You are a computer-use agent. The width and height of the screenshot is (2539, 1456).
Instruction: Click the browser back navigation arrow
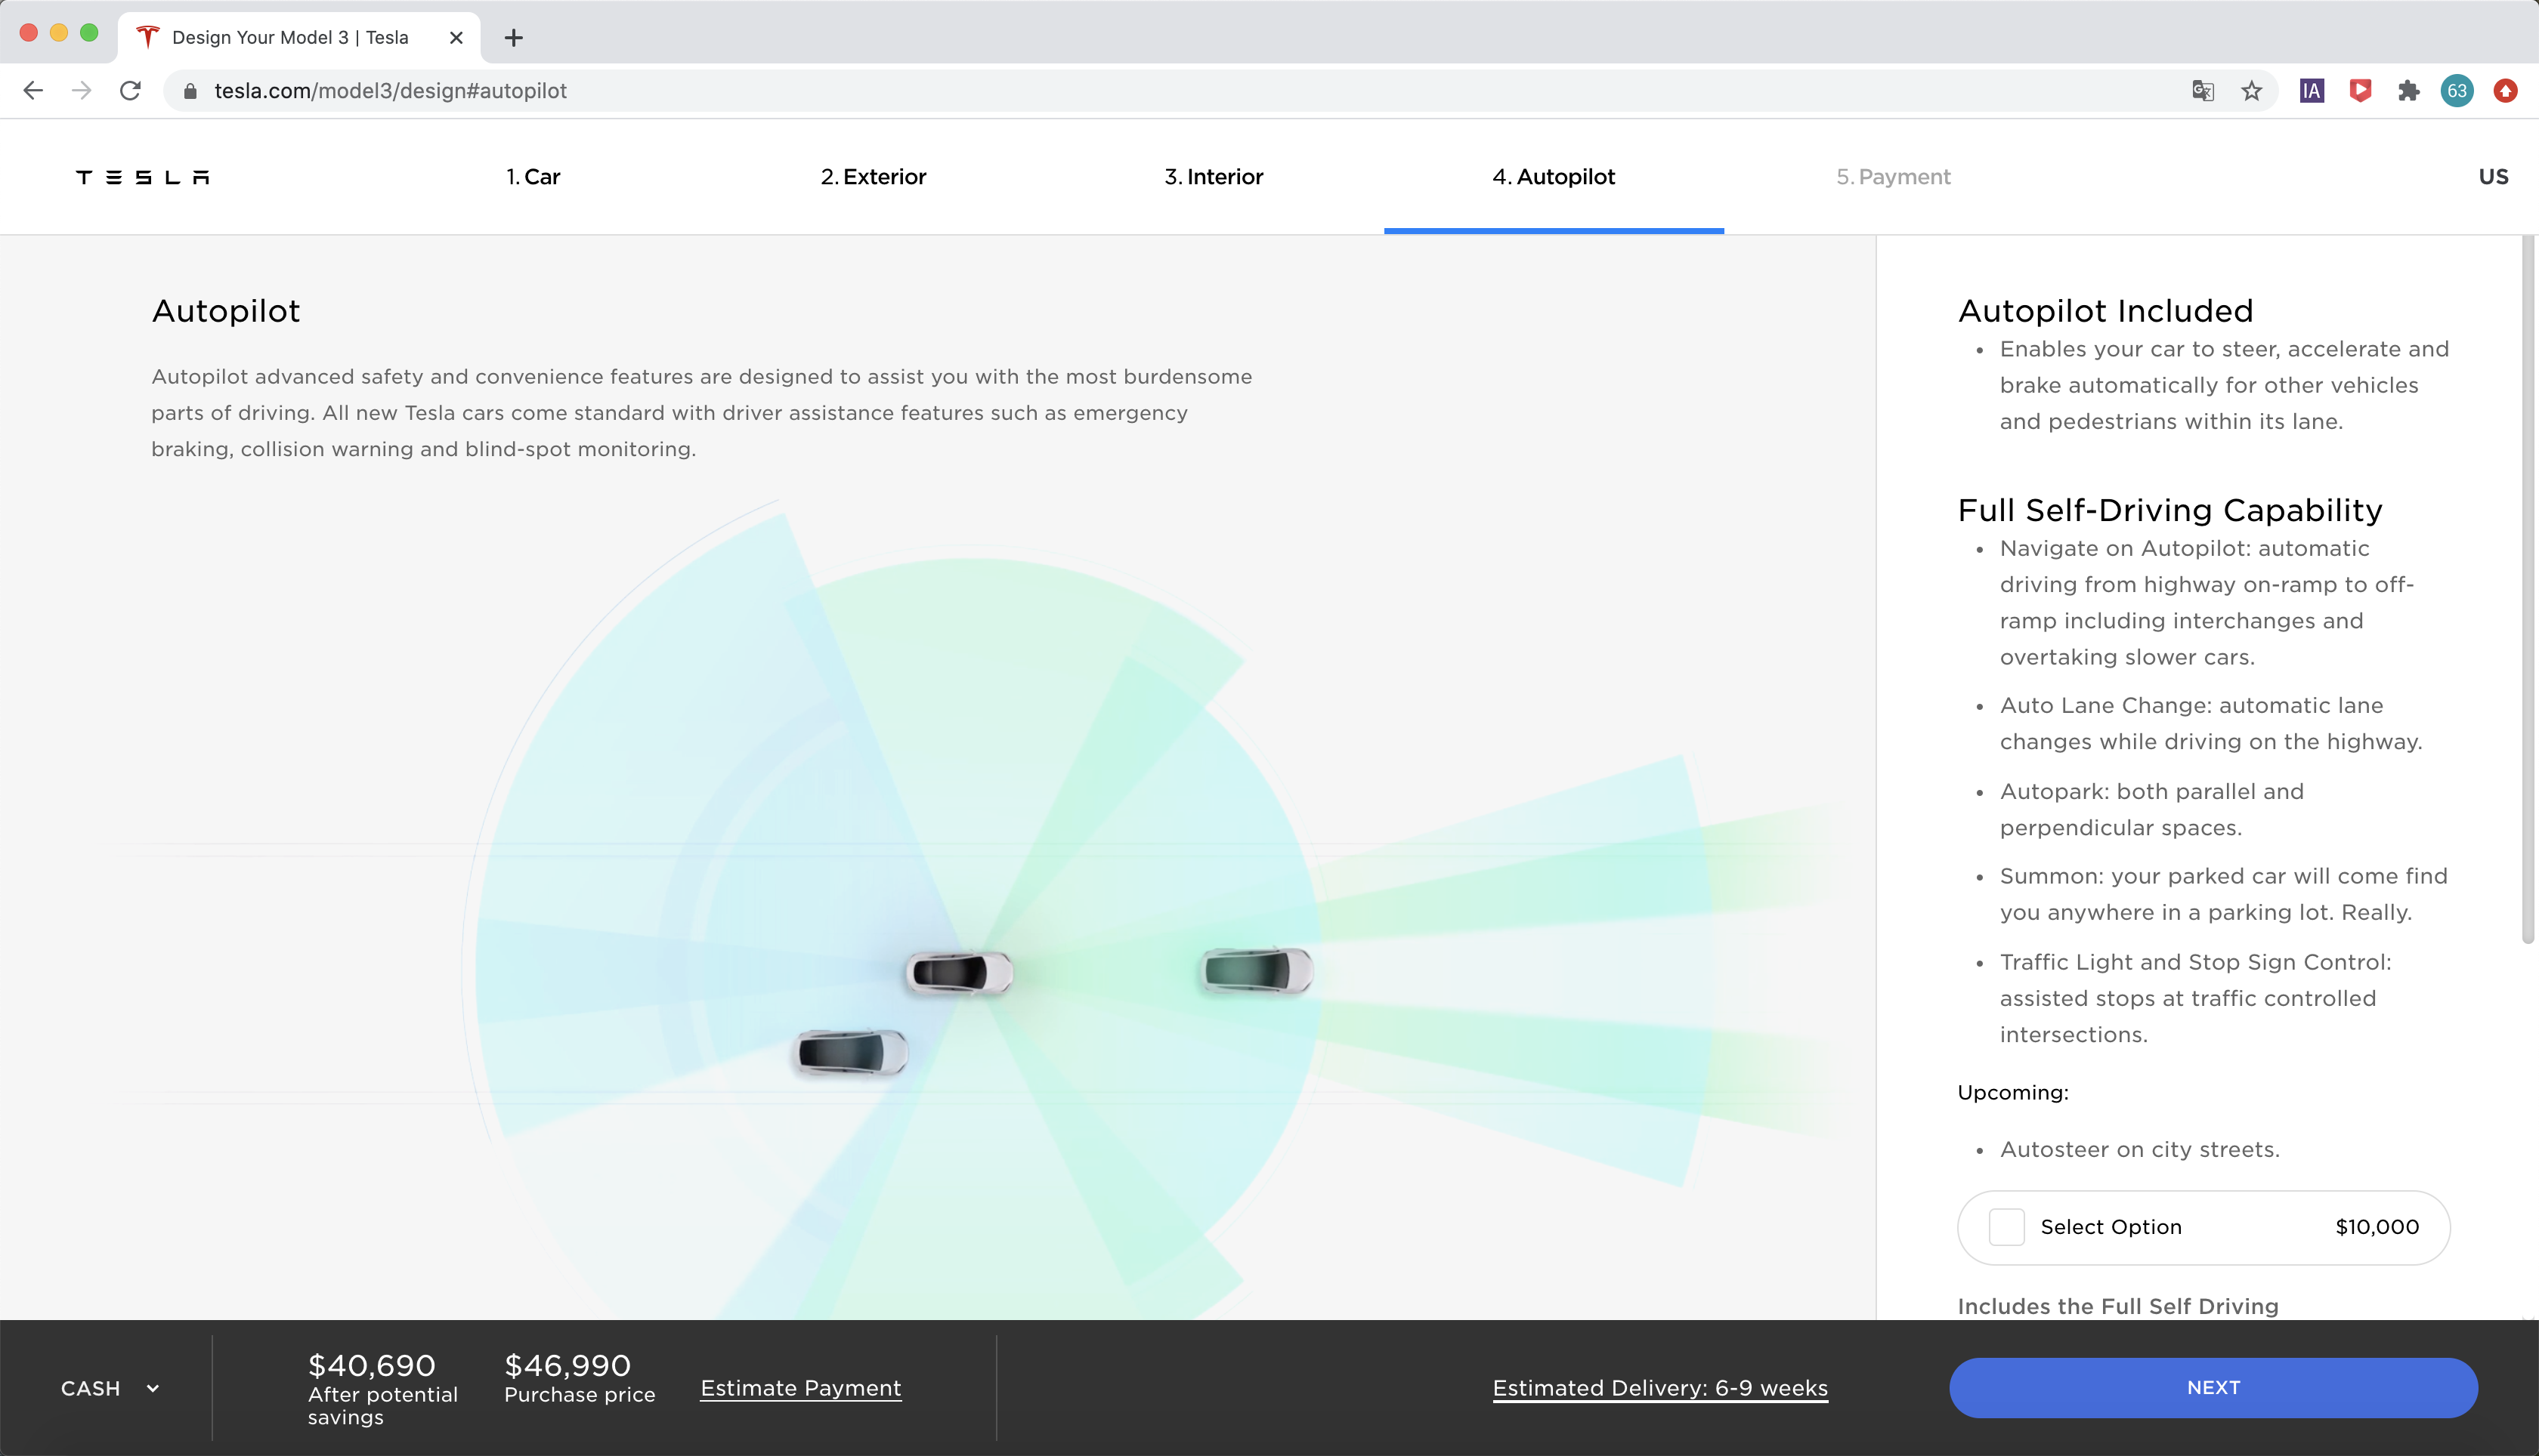[32, 91]
